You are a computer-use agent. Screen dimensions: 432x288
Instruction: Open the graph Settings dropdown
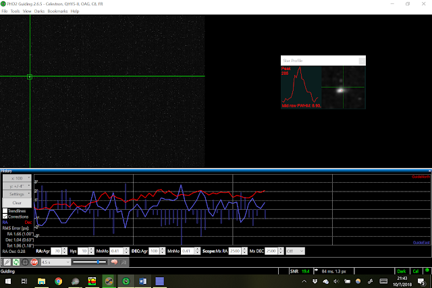pyautogui.click(x=17, y=194)
